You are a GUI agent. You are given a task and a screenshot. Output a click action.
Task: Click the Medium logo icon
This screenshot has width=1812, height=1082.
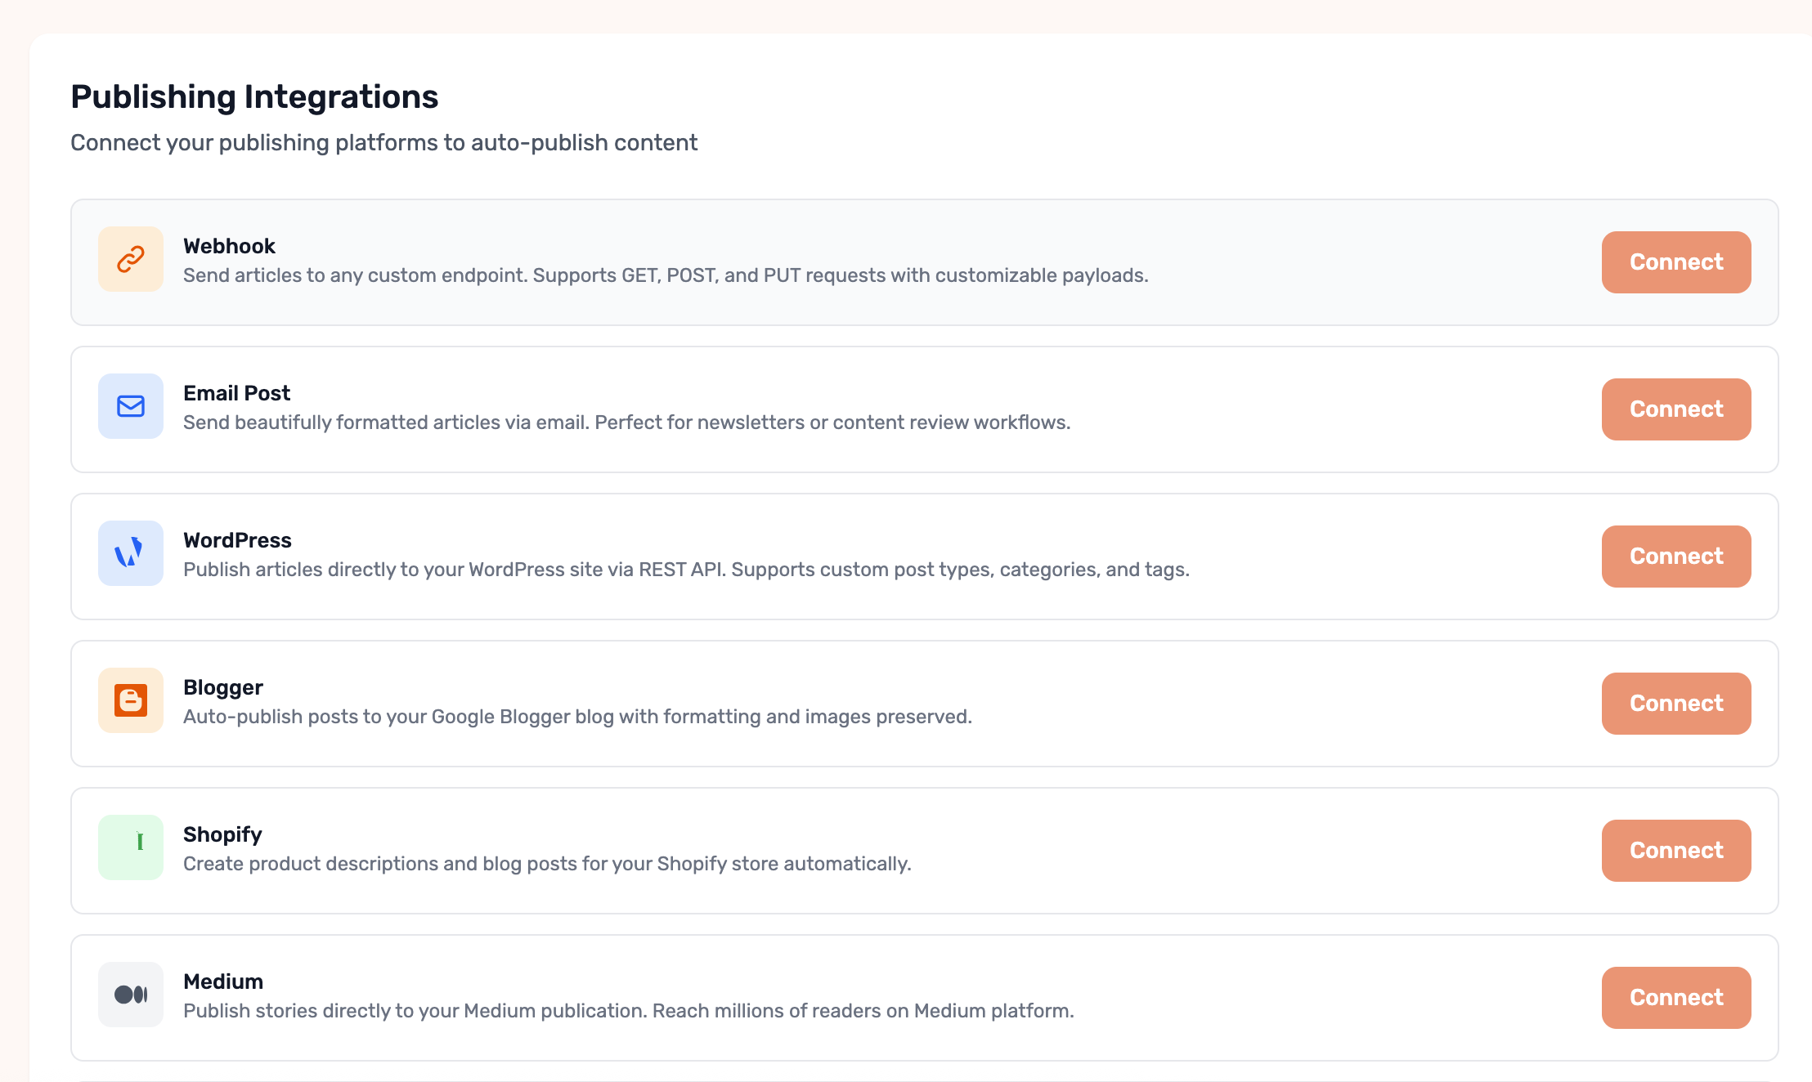[131, 995]
